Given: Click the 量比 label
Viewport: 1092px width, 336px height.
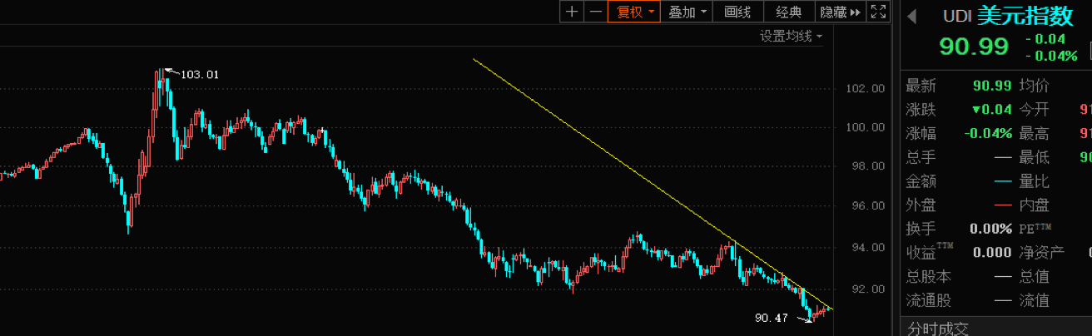Looking at the screenshot, I should (1035, 181).
